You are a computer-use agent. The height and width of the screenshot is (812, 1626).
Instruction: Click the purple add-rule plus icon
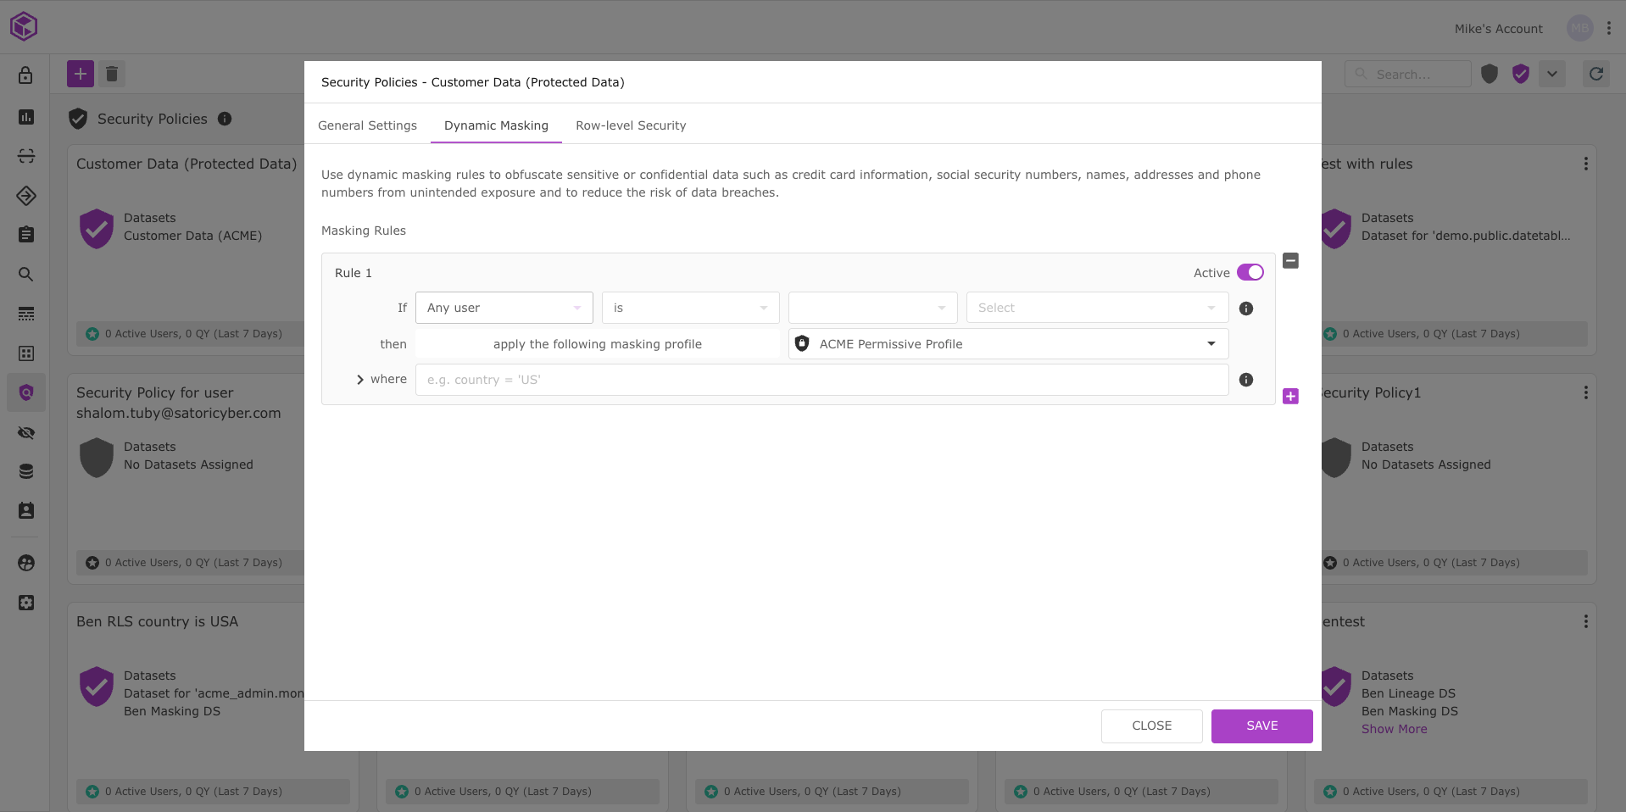point(1290,396)
